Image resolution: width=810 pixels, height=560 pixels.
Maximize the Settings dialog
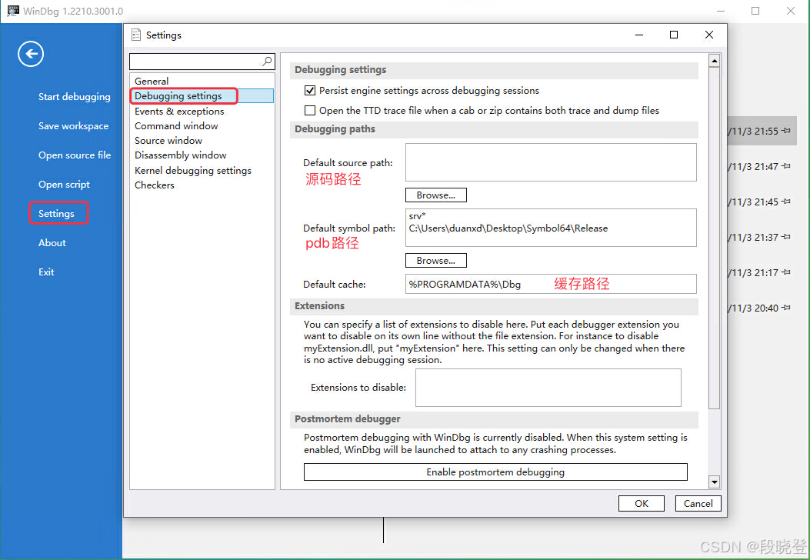674,35
